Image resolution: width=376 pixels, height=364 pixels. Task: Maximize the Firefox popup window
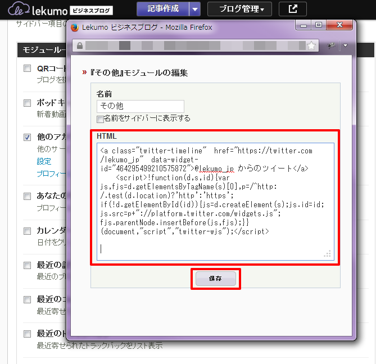(319, 25)
